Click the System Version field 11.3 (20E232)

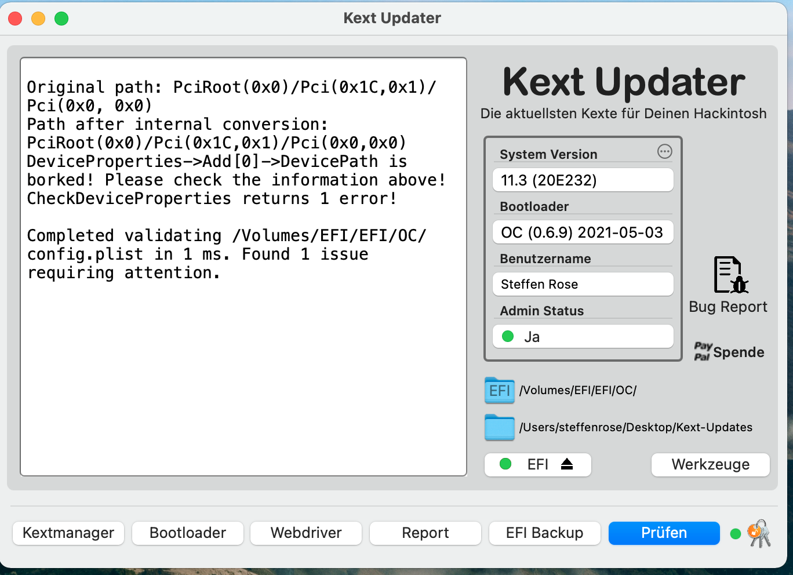(x=583, y=180)
